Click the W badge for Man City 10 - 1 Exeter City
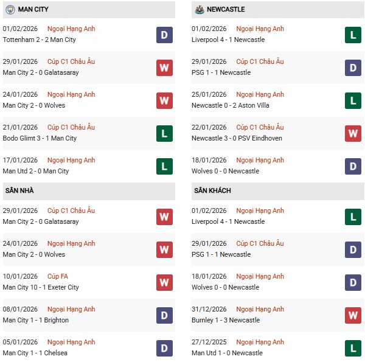The width and height of the screenshot is (365, 362). (x=164, y=282)
